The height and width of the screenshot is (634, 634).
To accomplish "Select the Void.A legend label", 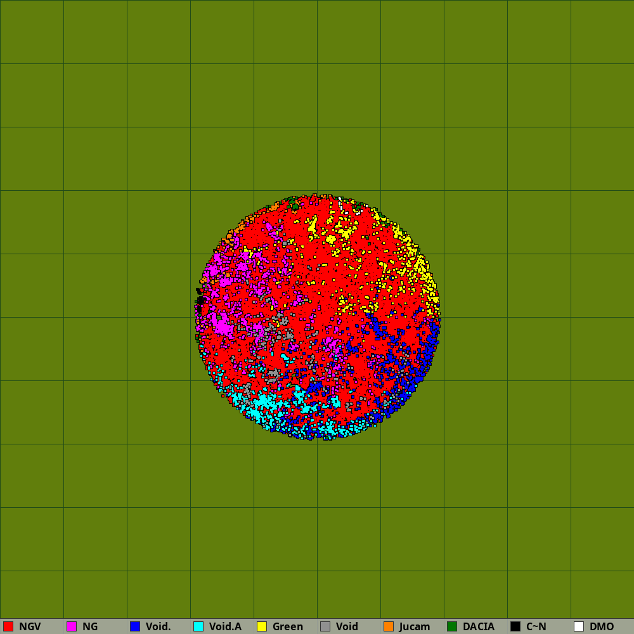I will point(225,626).
